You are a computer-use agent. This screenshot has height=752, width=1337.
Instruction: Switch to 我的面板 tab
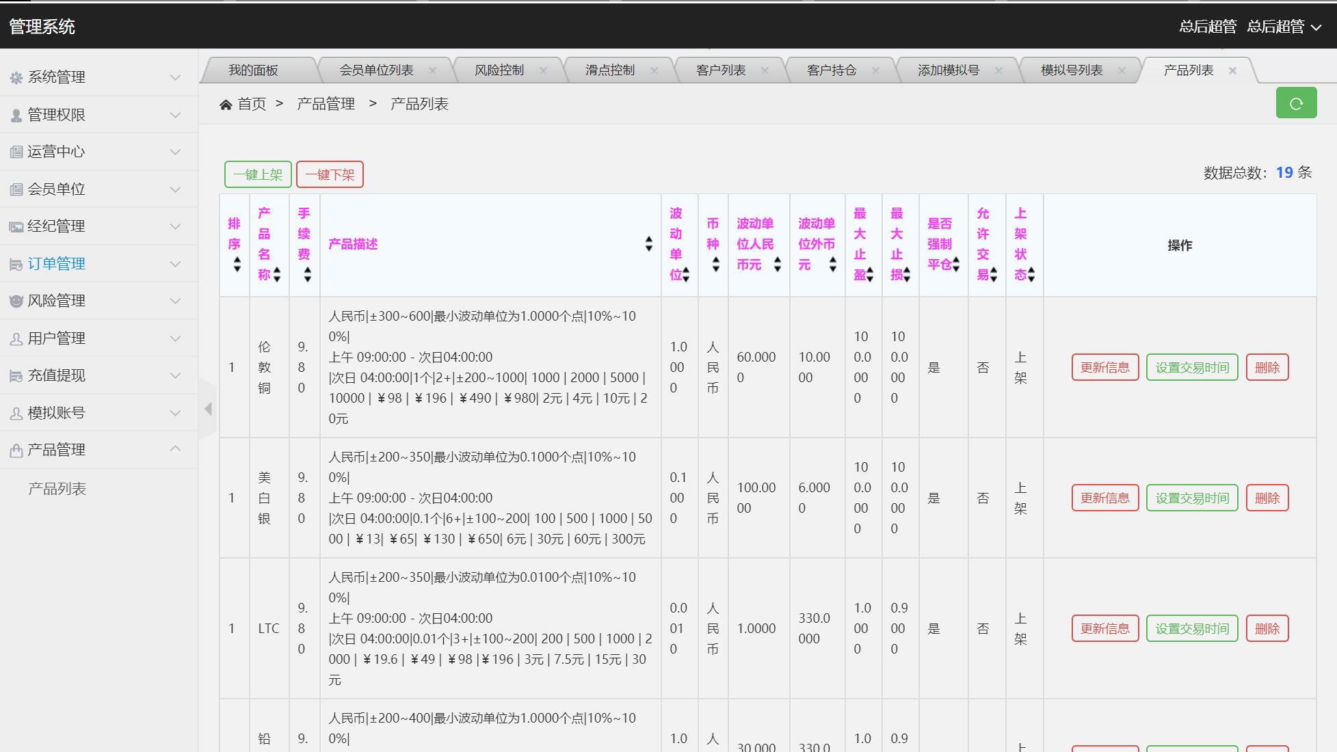pyautogui.click(x=253, y=70)
